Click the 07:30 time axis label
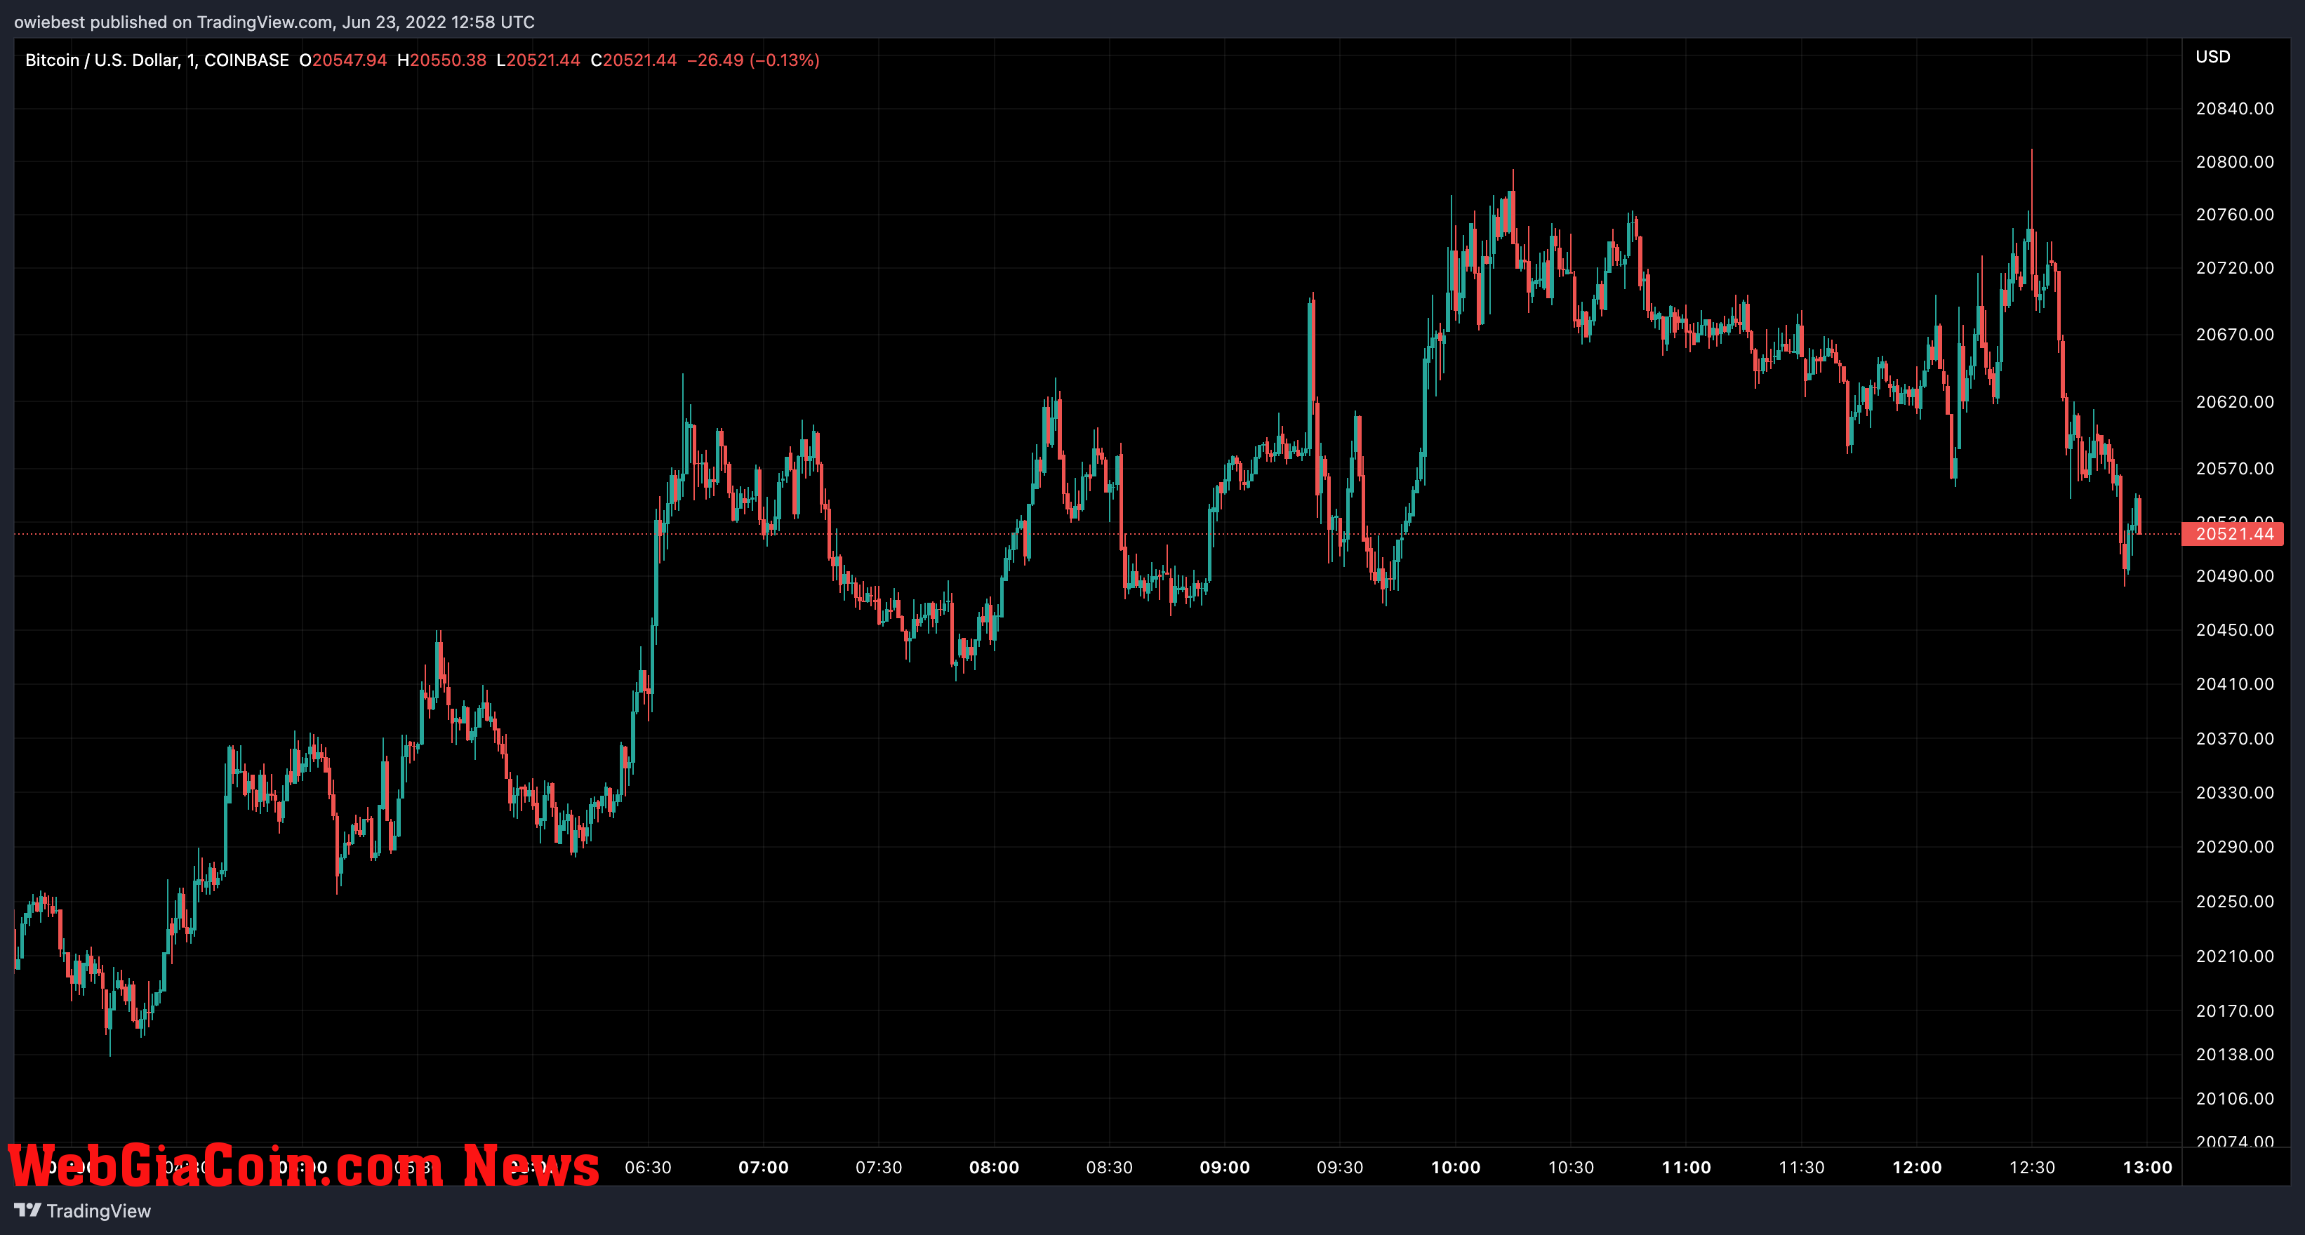The image size is (2305, 1235). 879,1167
